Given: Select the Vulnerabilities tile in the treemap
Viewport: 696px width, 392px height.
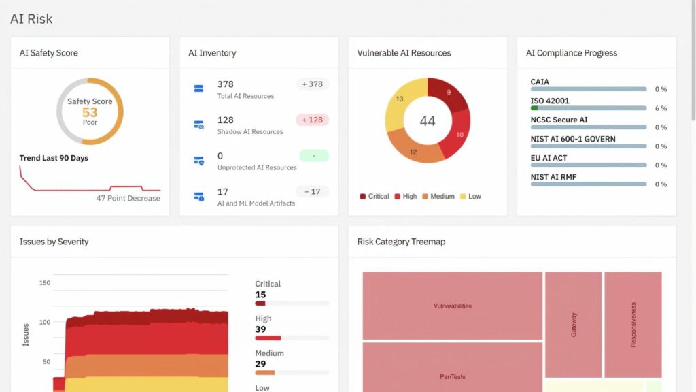Looking at the screenshot, I should click(452, 306).
